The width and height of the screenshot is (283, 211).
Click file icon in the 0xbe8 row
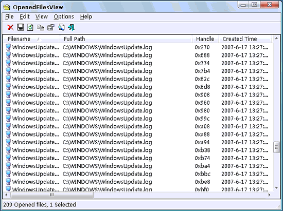8,182
